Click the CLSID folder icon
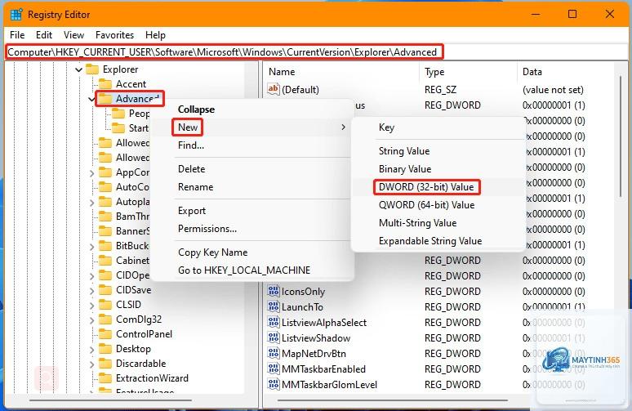Image resolution: width=632 pixels, height=411 pixels. pyautogui.click(x=105, y=305)
